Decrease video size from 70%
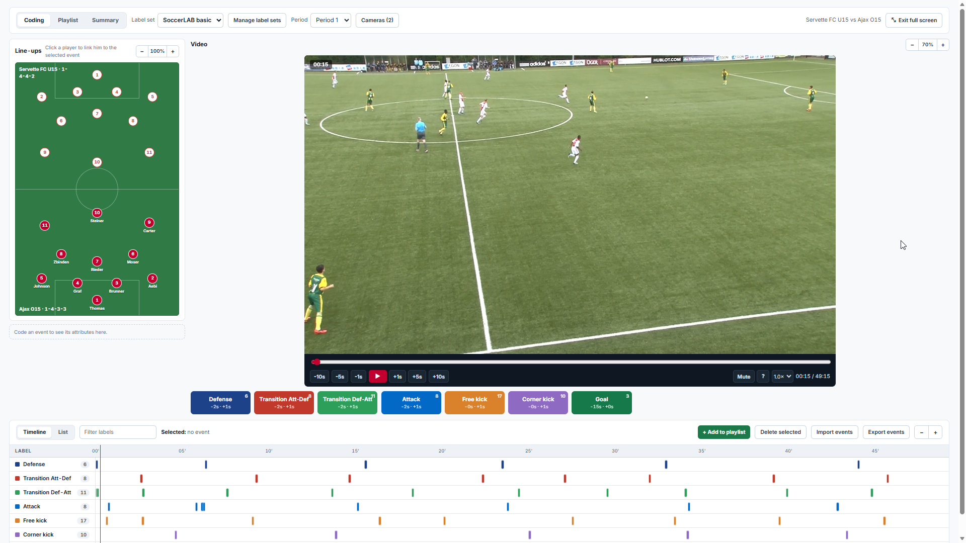Image resolution: width=966 pixels, height=543 pixels. [x=912, y=45]
